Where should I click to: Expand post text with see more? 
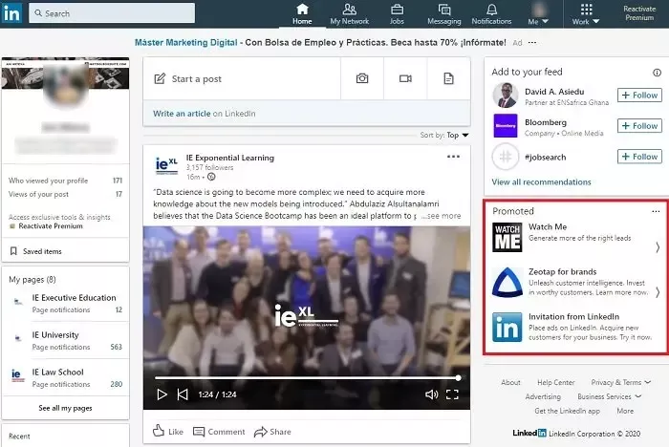pos(442,216)
